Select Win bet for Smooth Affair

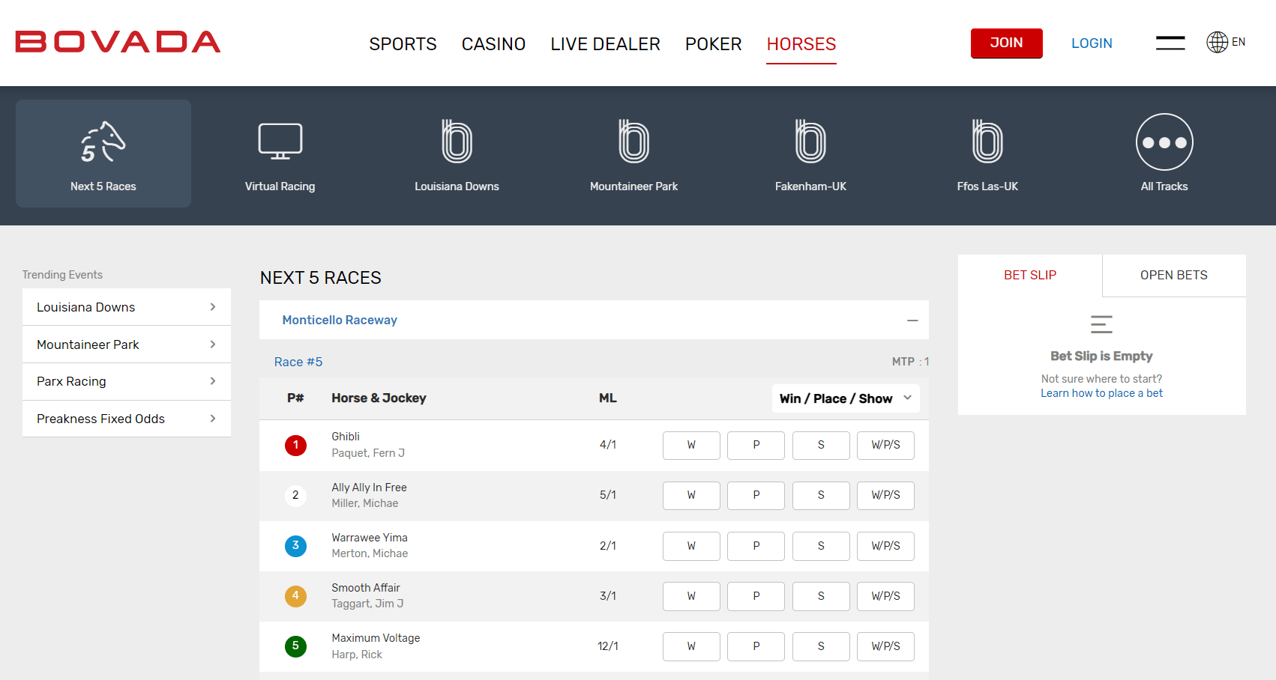click(x=691, y=596)
